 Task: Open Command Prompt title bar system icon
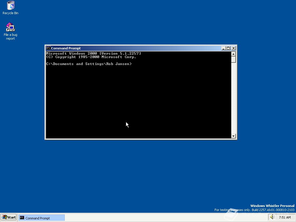click(48, 48)
